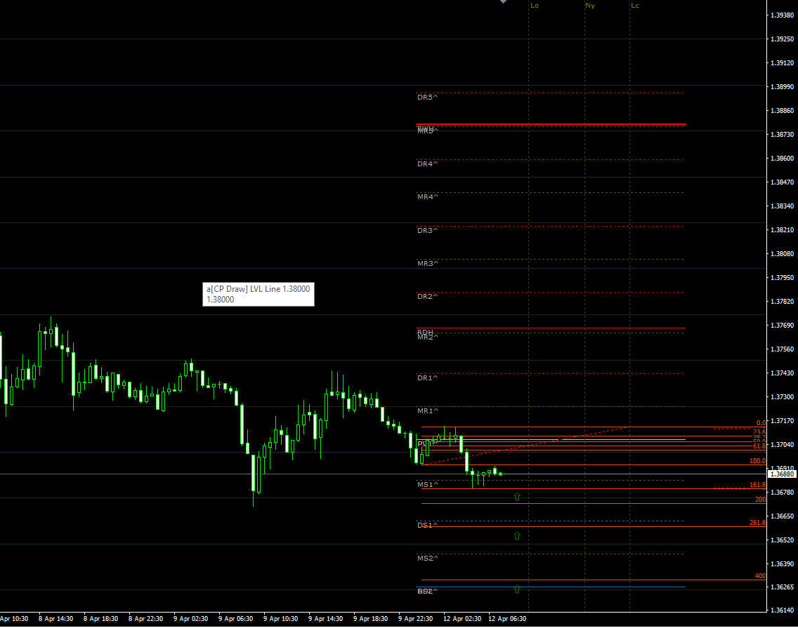Select the DR5 pivot level label

pyautogui.click(x=427, y=97)
